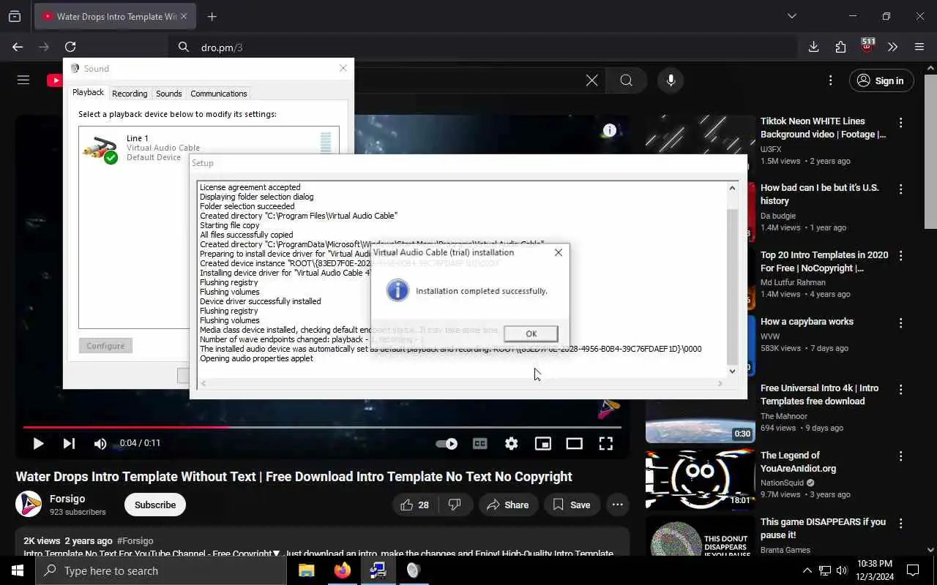
Task: Open options for Tiktok Neon WHITE Lines video
Action: (901, 123)
